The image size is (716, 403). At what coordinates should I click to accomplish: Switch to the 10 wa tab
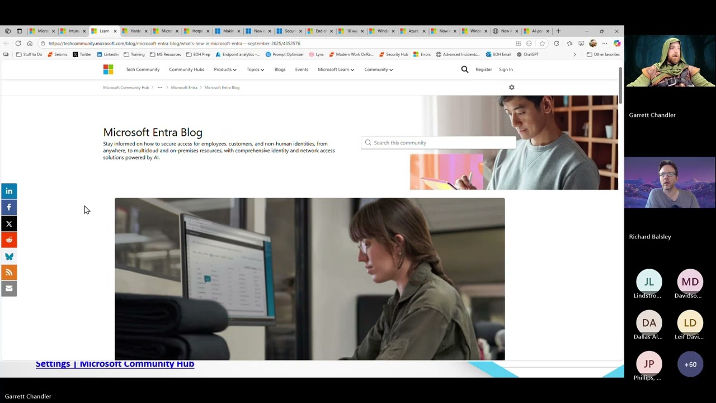coord(351,31)
